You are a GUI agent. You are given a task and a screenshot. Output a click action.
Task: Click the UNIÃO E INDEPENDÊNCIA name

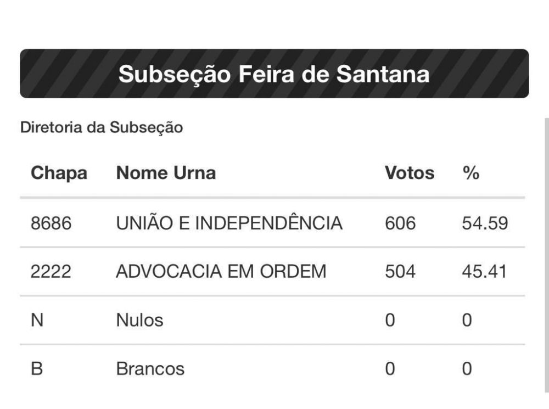229,223
